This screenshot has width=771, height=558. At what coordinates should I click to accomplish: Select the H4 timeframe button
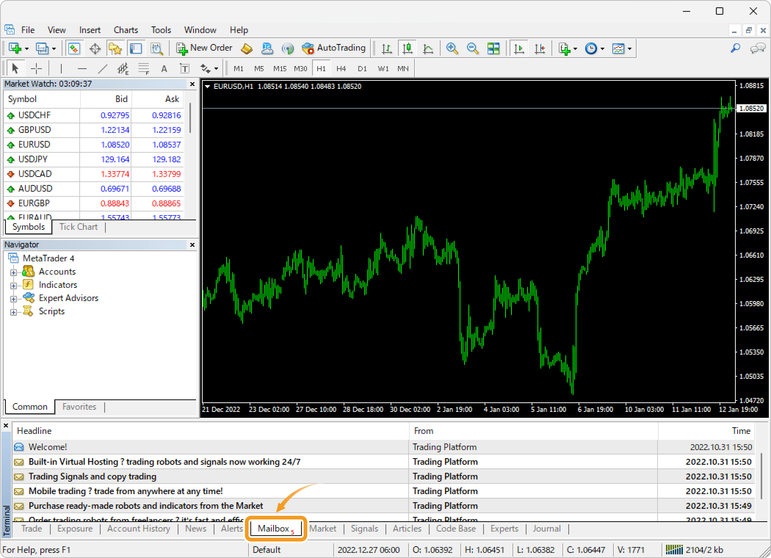(341, 69)
